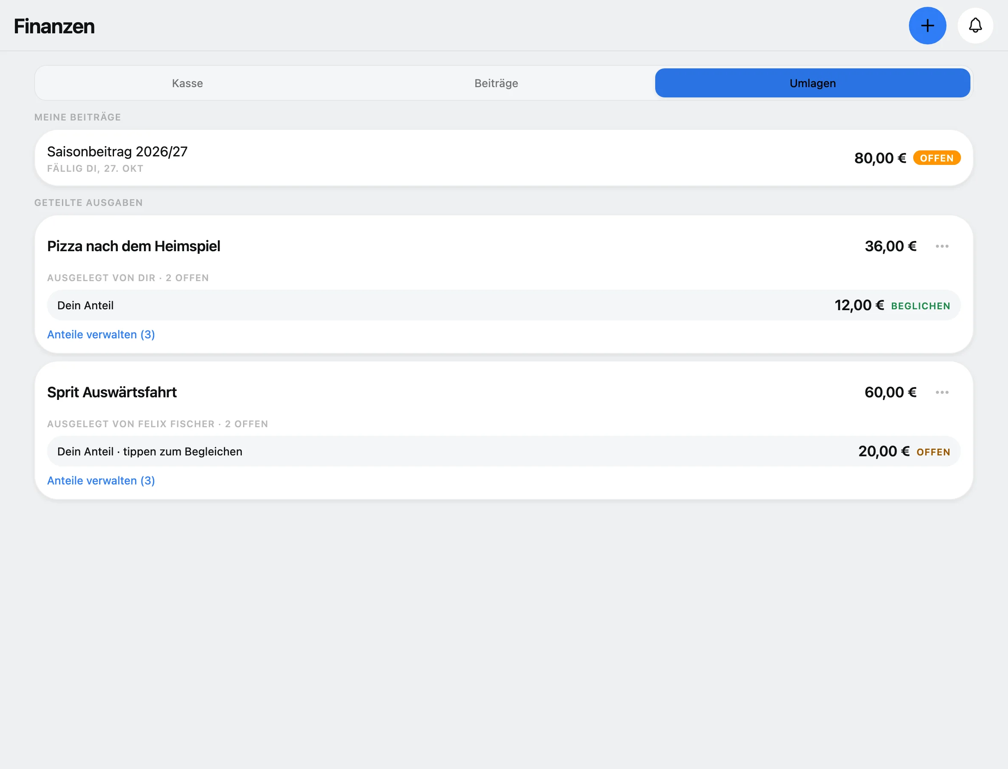Click 'Ausgelegt von Felix Fischer · 2 offen'
Viewport: 1008px width, 769px height.
click(x=158, y=424)
